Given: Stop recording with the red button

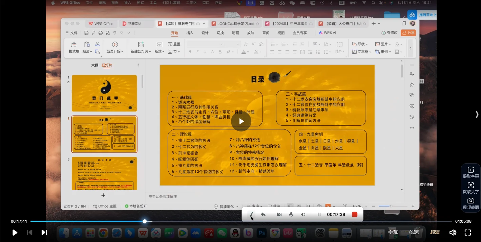Looking at the screenshot, I should 355,214.
